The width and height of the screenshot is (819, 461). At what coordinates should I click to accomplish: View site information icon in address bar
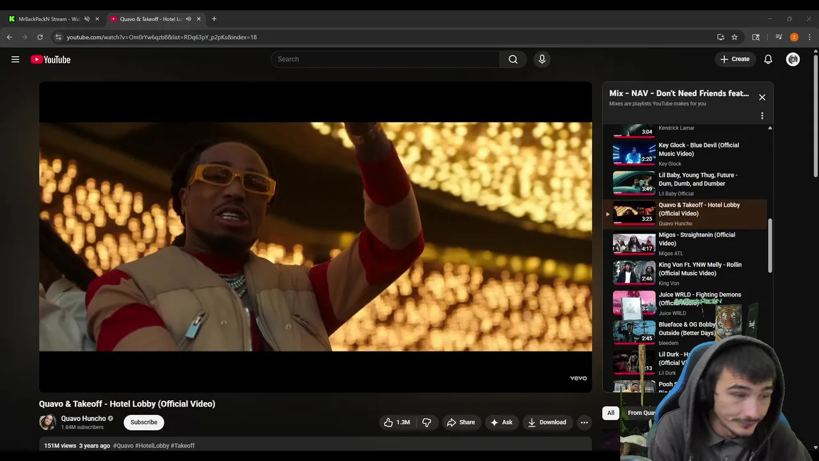tap(58, 37)
